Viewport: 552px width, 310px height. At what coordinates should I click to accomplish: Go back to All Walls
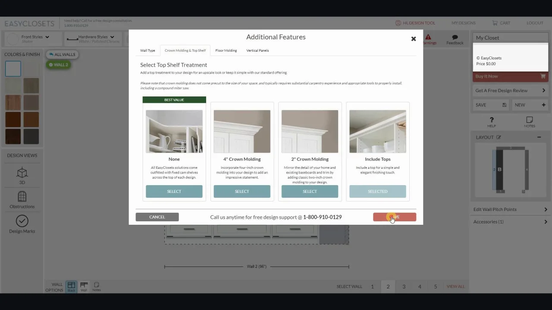point(63,55)
